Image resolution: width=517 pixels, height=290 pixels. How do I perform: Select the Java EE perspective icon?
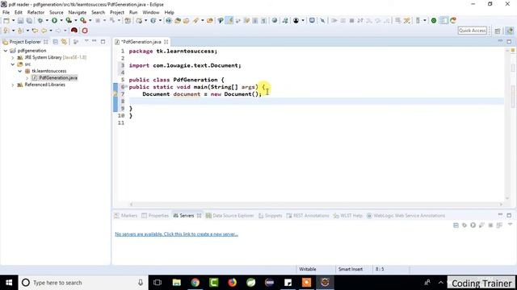click(510, 31)
